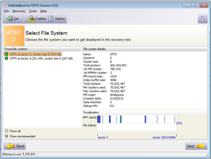
Task: Select NTFS at sector 6,291,440 (267 GB)
Action: (x=39, y=58)
